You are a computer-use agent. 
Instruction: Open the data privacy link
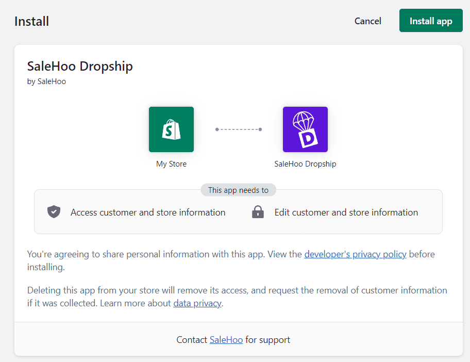[x=197, y=303]
